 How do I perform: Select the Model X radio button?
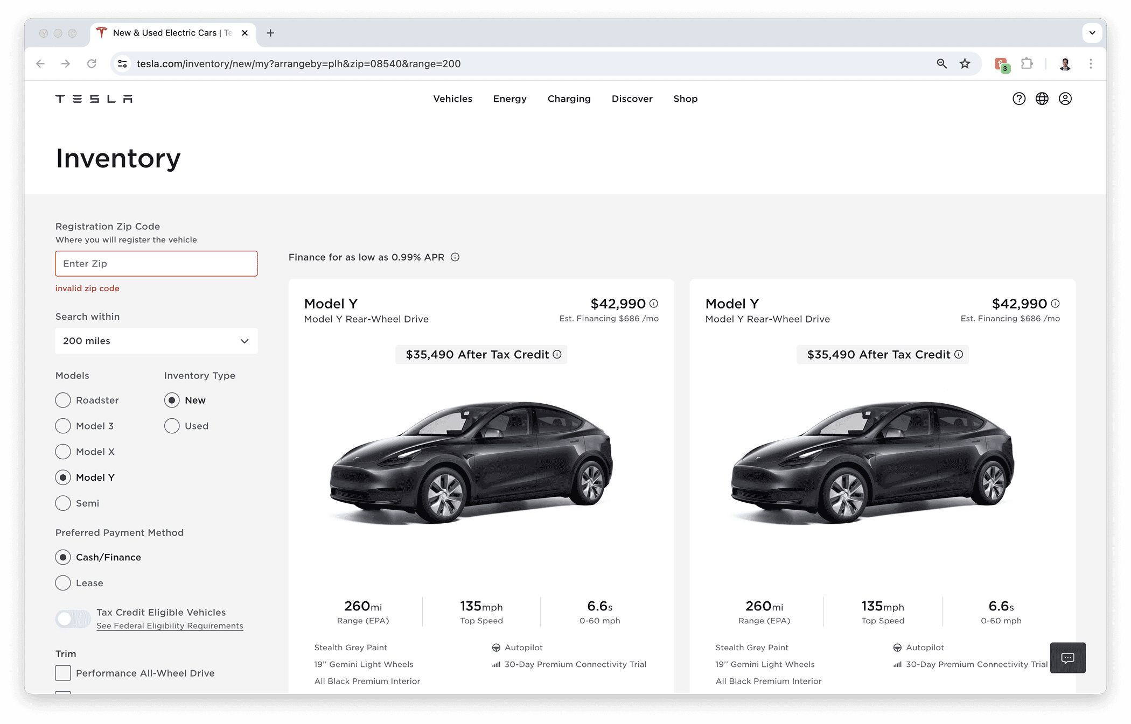coord(63,452)
